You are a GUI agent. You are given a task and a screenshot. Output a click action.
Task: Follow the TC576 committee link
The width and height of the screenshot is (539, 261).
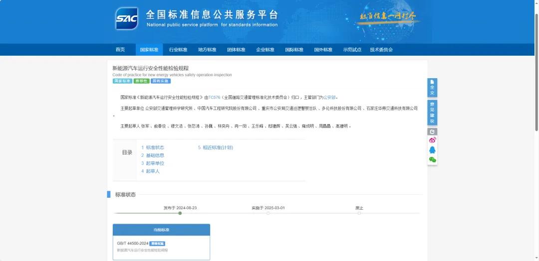(214, 98)
